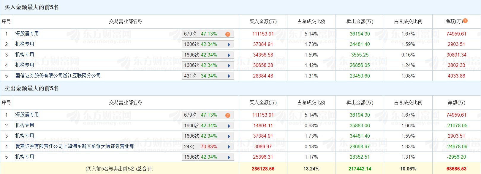The width and height of the screenshot is (481, 174).
Task: Click 卖出金额(万) header in sell table
Action: pyautogui.click(x=360, y=102)
